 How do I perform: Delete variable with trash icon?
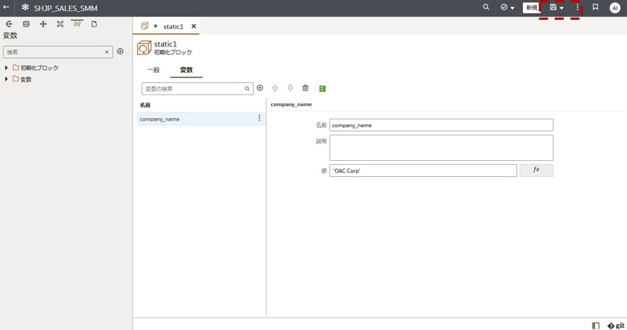click(x=306, y=88)
